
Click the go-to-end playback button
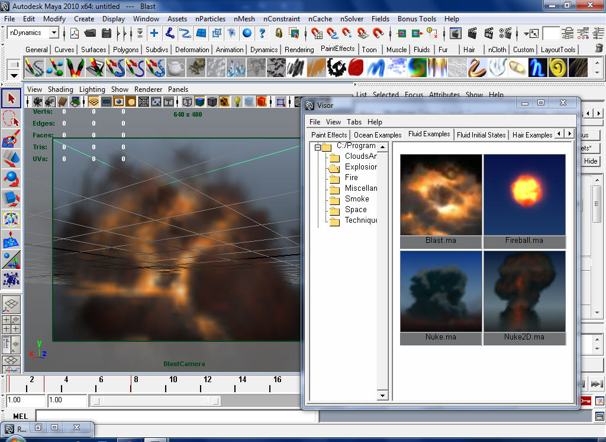click(x=597, y=383)
